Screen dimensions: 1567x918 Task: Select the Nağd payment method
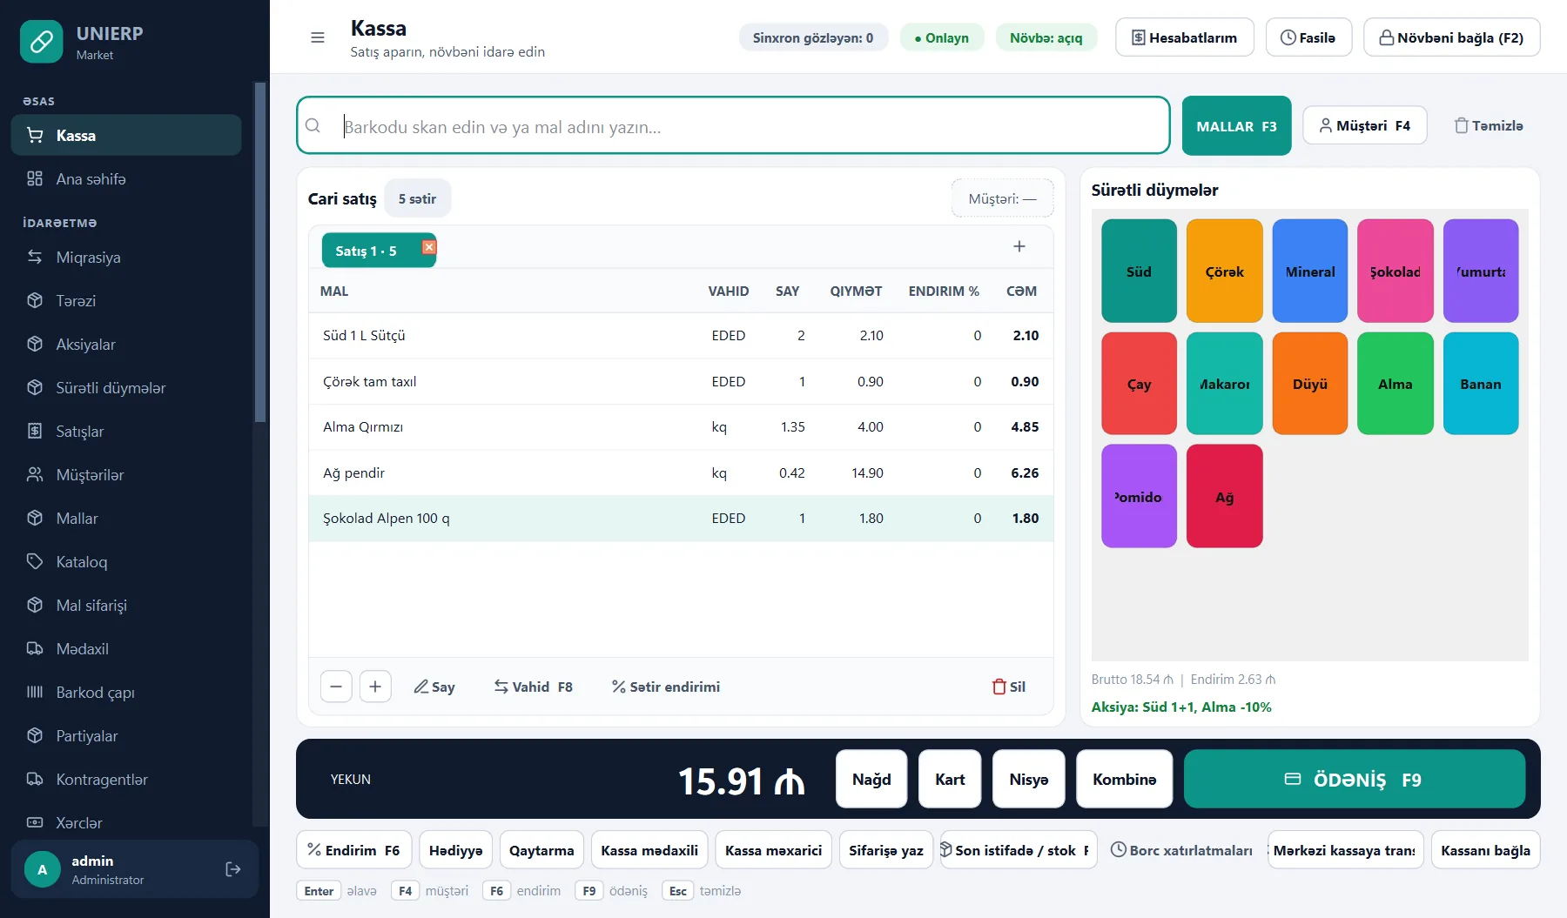tap(871, 780)
